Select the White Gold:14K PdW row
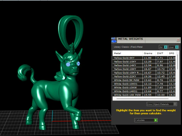The height and width of the screenshot is (136, 182). tap(144, 95)
